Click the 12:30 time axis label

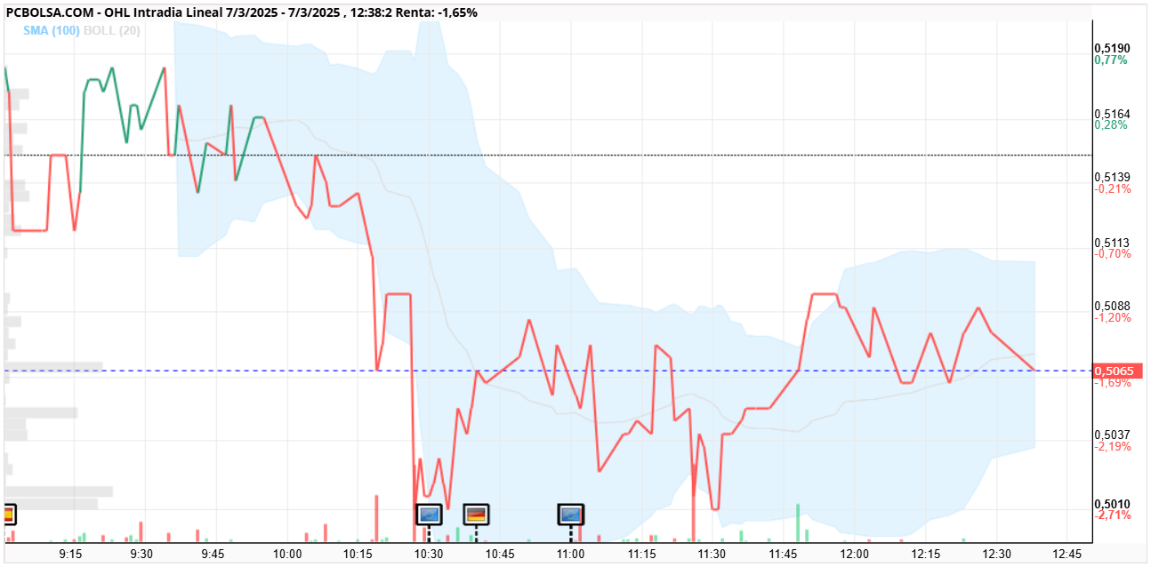[x=997, y=554]
